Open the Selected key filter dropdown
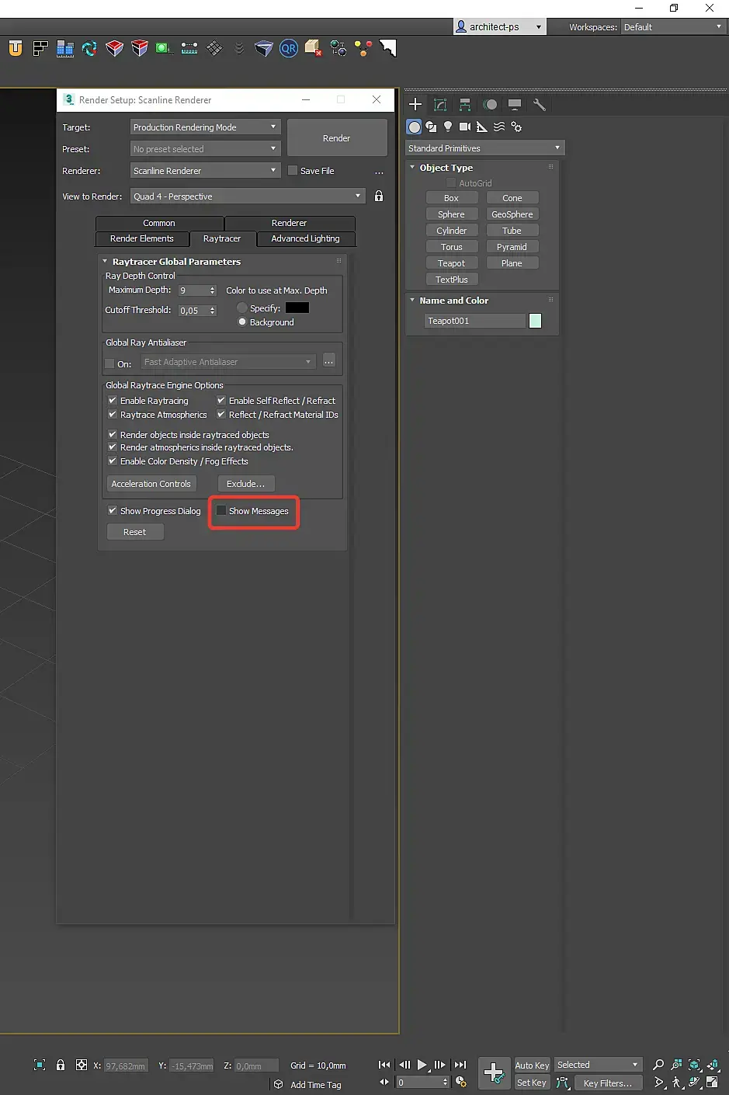 pyautogui.click(x=598, y=1065)
